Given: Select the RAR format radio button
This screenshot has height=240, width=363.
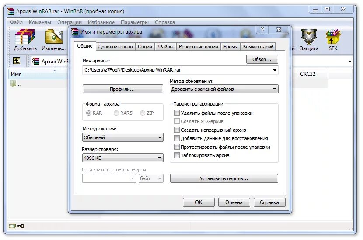Looking at the screenshot, I should pyautogui.click(x=89, y=113).
